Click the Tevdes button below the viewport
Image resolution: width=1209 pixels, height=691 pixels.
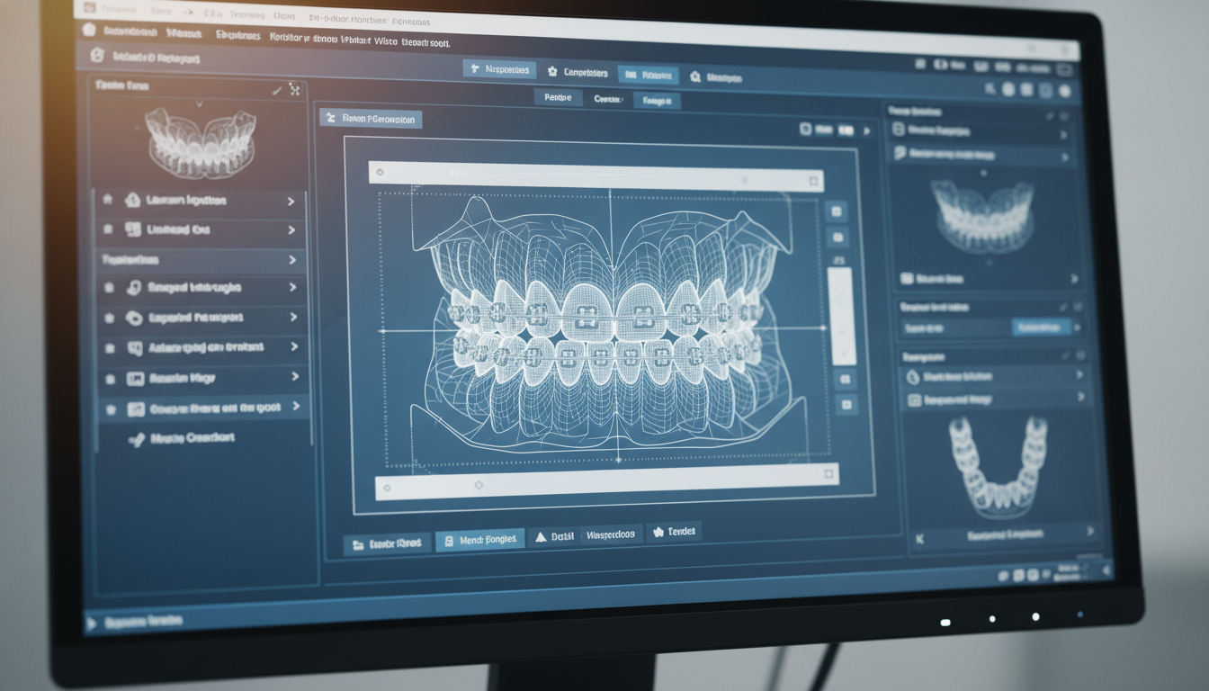(673, 532)
